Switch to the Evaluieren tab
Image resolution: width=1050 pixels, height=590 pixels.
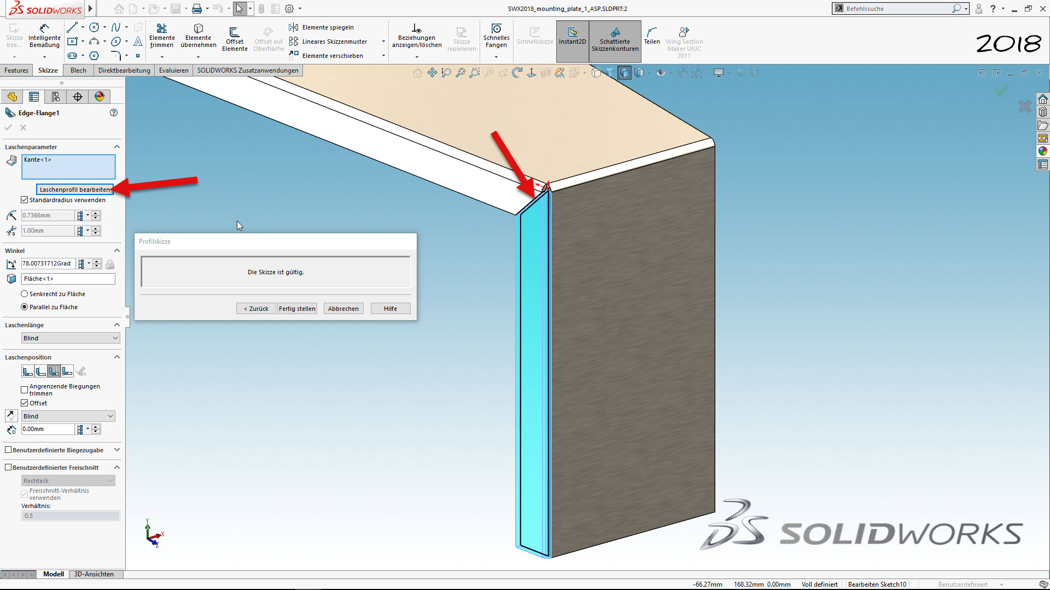click(x=174, y=70)
